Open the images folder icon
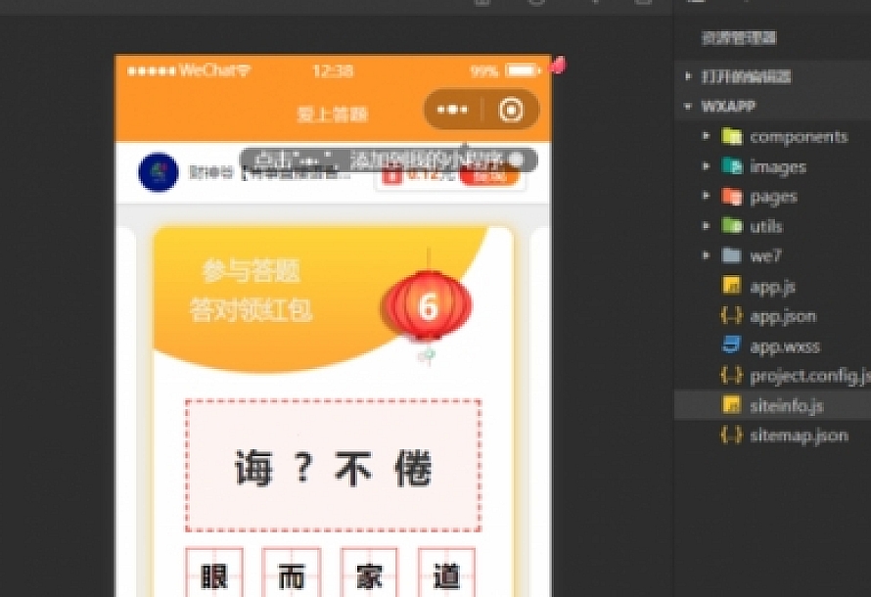Image resolution: width=871 pixels, height=597 pixels. [731, 166]
